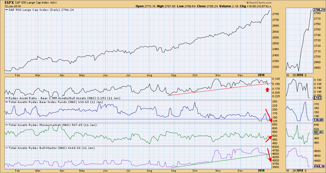
Task: Click the High 2787.85 value
Action: pyautogui.click(x=166, y=6)
